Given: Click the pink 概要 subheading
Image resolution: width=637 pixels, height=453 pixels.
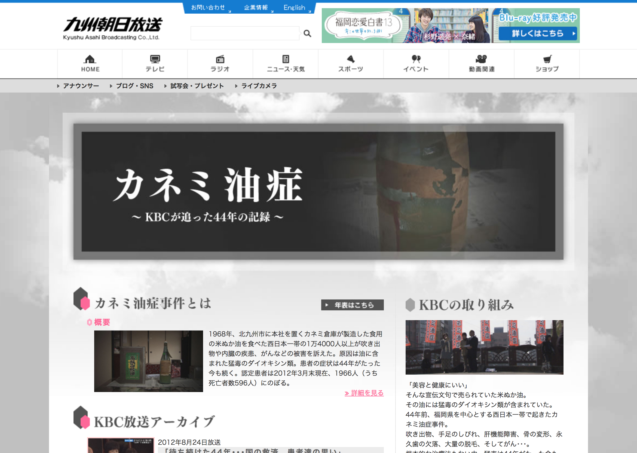Looking at the screenshot, I should pos(102,322).
